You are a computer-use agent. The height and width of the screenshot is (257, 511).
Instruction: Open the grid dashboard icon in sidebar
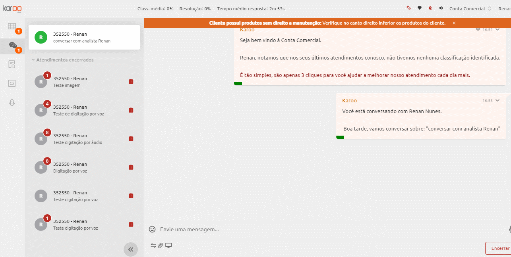tap(12, 26)
